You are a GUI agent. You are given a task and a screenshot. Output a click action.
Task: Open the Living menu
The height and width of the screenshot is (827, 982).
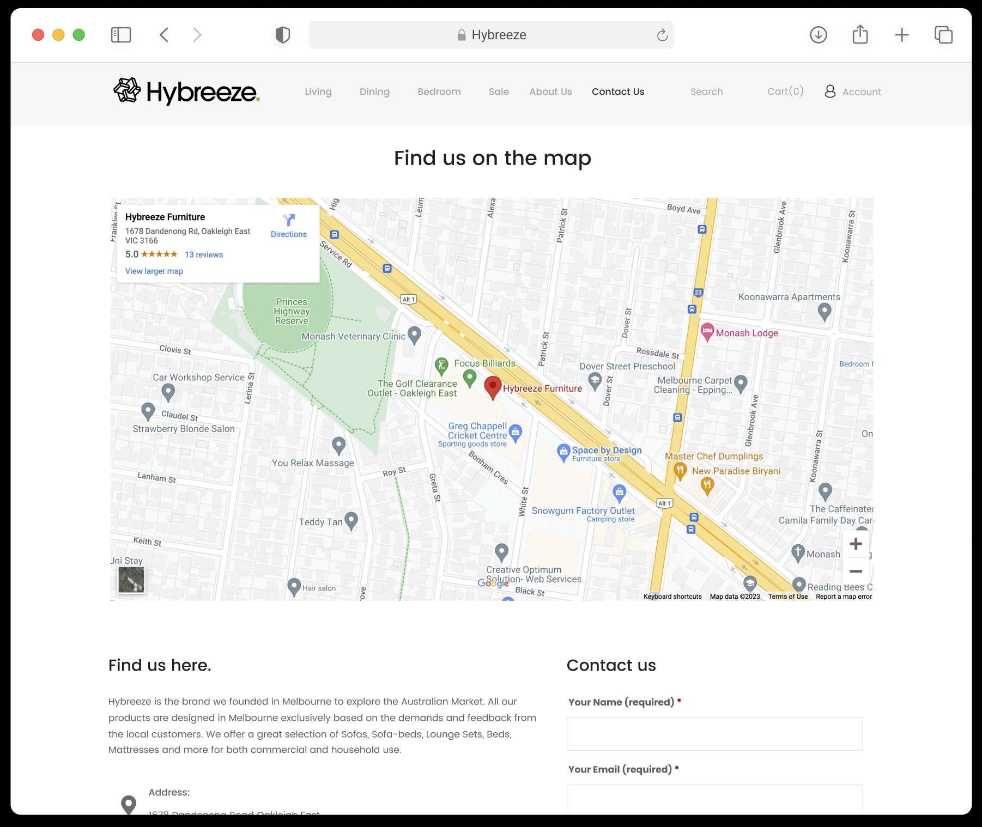318,92
